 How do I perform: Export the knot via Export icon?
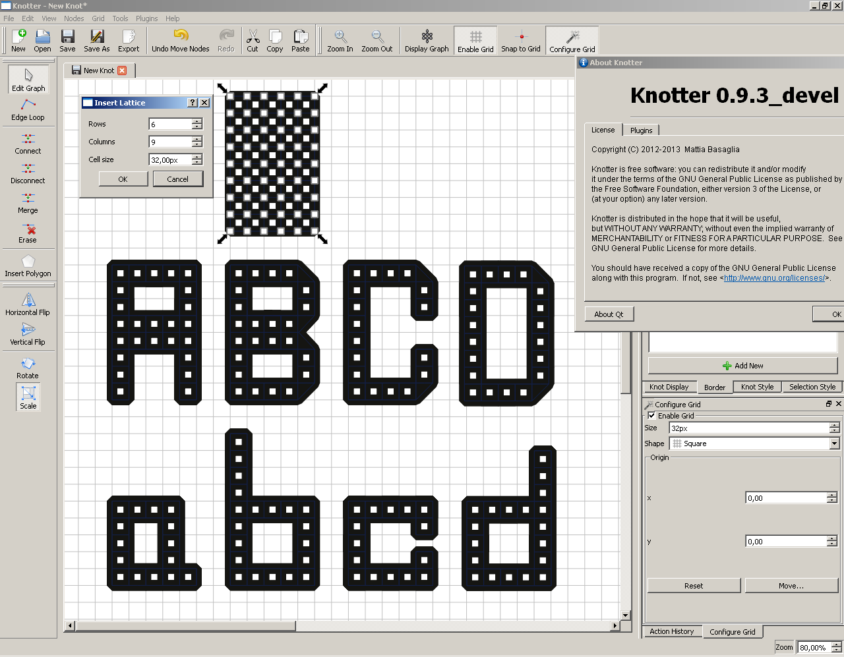click(129, 40)
